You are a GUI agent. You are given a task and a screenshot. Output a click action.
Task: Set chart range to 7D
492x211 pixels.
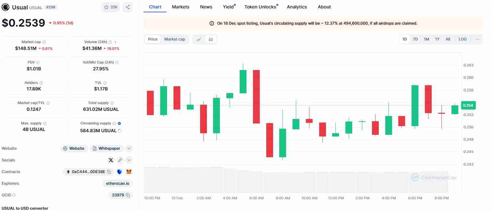[x=415, y=39]
